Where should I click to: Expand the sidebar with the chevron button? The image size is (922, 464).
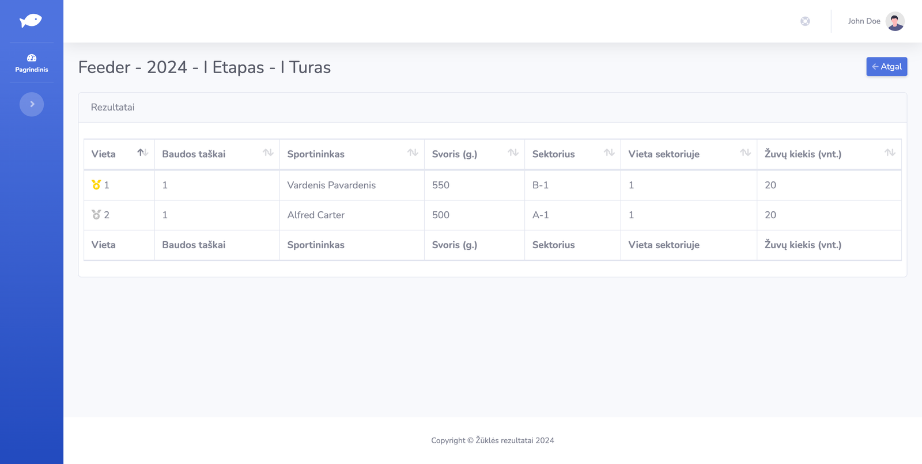32,104
